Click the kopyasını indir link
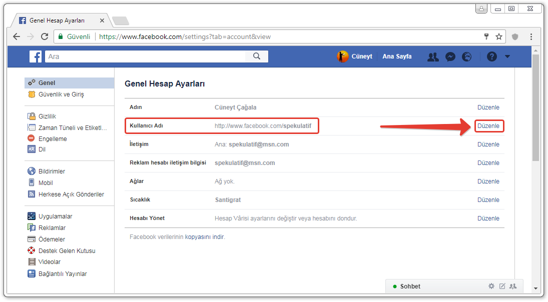The height and width of the screenshot is (302, 548). tap(205, 237)
